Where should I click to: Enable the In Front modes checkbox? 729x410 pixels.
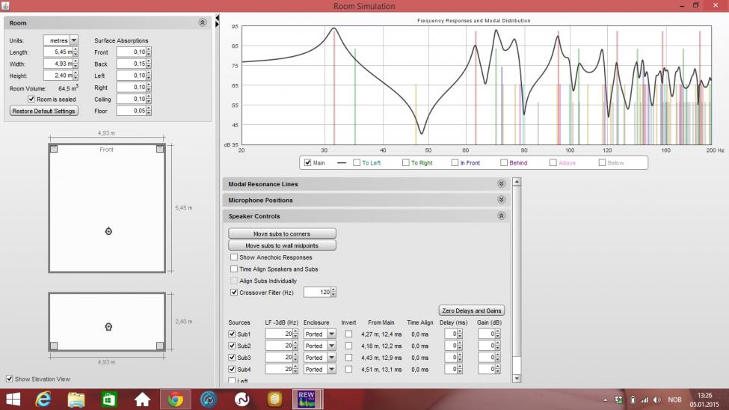[x=455, y=162]
